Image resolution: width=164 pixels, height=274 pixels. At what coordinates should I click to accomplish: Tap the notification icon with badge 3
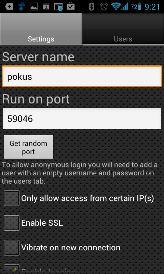(x=58, y=7)
